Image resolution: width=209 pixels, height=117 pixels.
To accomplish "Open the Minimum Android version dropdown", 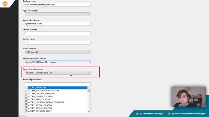I will (x=57, y=62).
